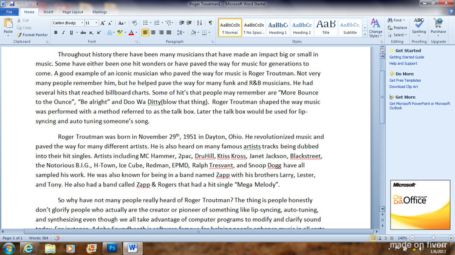Center align the text
Image resolution: width=455 pixels, height=255 pixels.
point(153,33)
